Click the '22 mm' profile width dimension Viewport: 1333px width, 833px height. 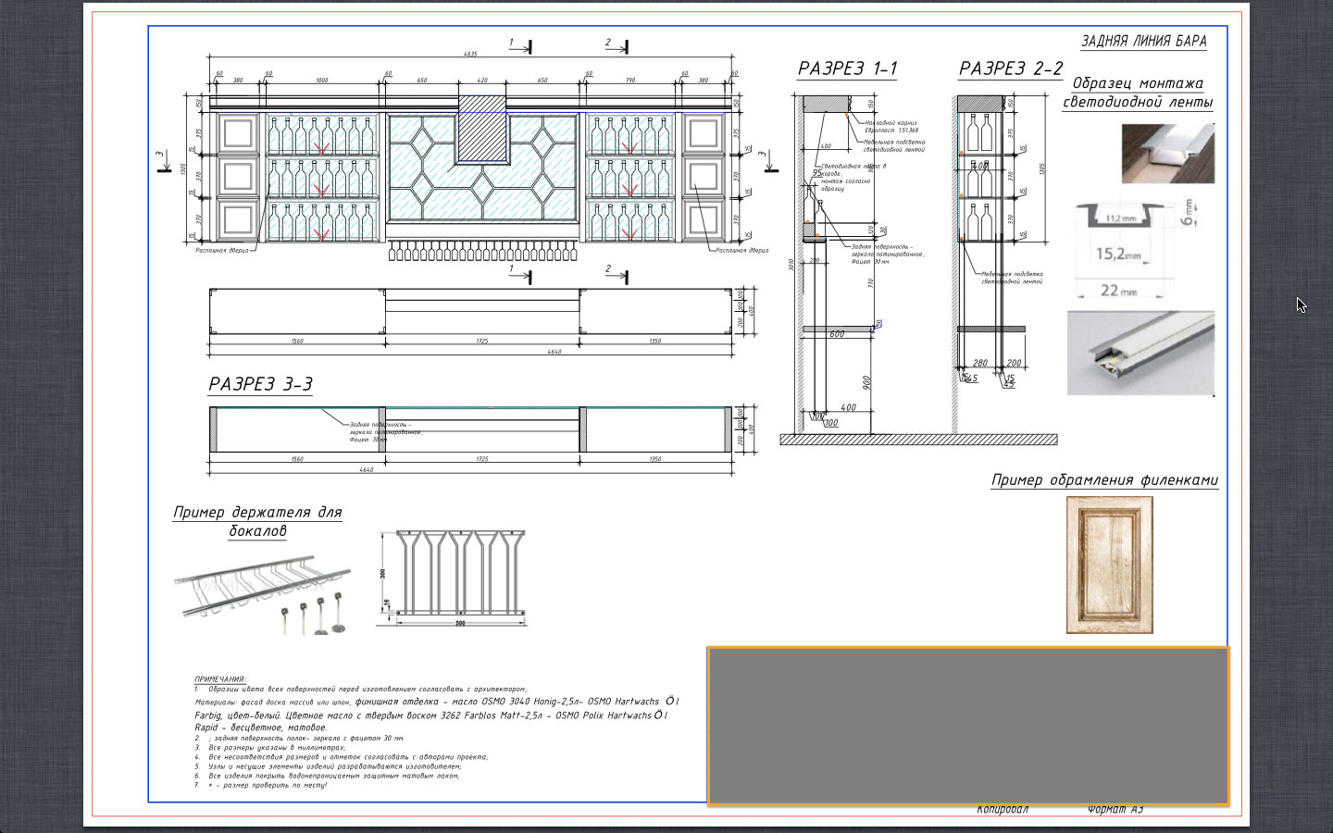(x=1118, y=290)
